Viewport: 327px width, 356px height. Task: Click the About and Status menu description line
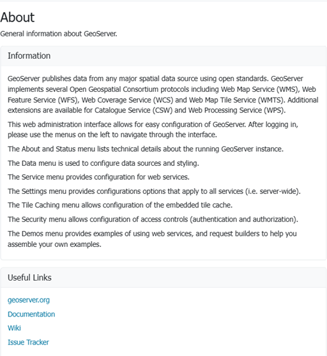point(146,149)
